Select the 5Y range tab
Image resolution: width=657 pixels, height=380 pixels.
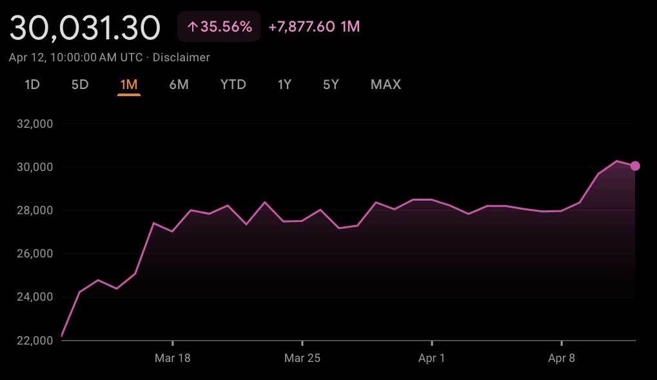[331, 85]
